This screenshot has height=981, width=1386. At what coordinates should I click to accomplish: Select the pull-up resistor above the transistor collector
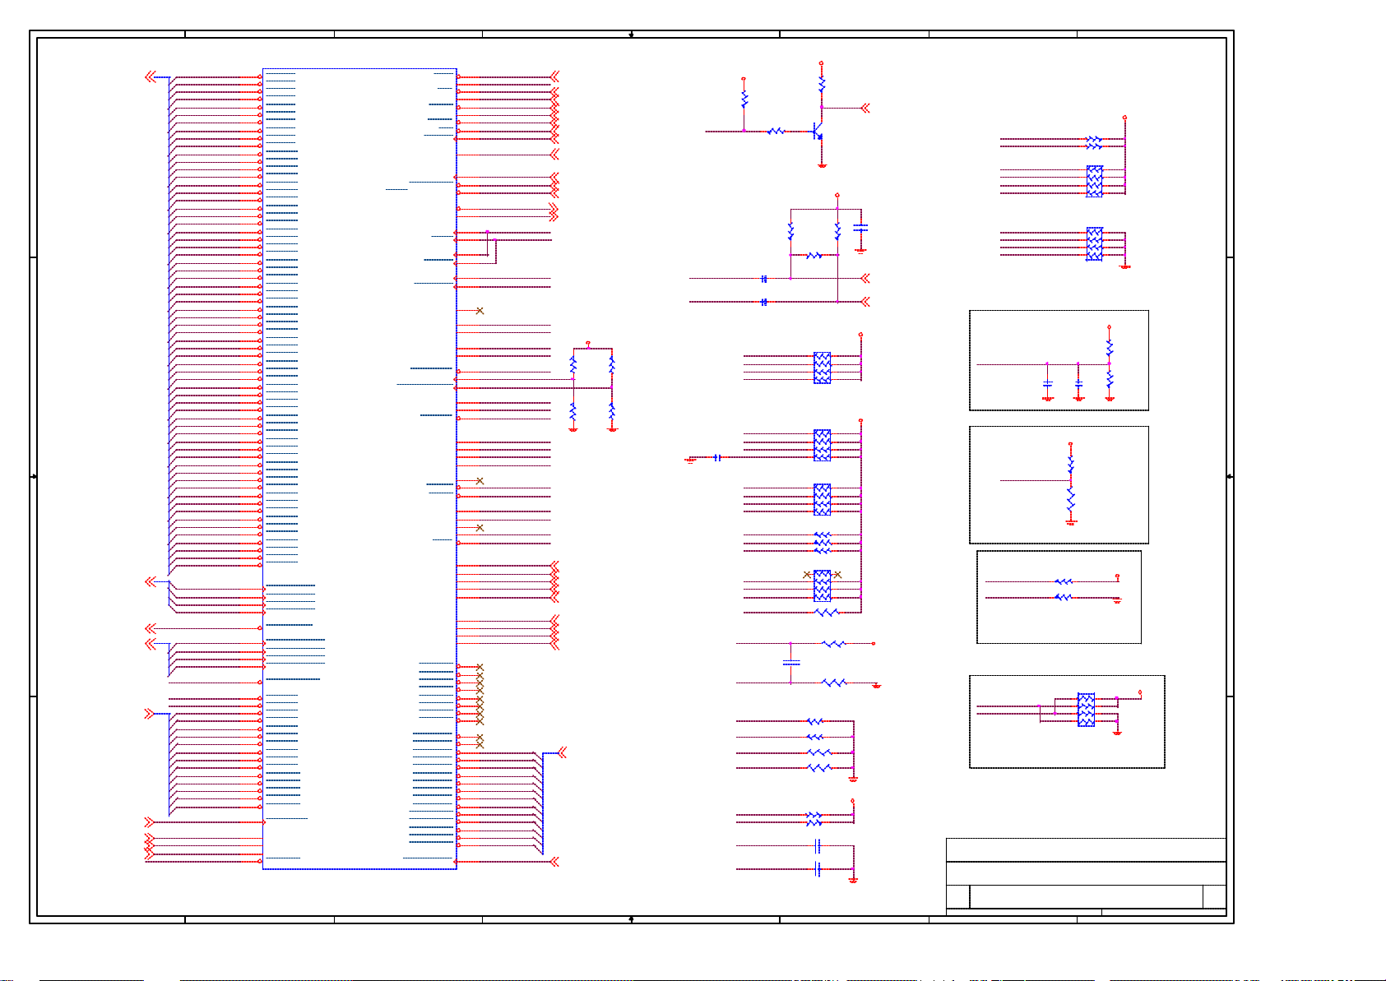(x=821, y=84)
